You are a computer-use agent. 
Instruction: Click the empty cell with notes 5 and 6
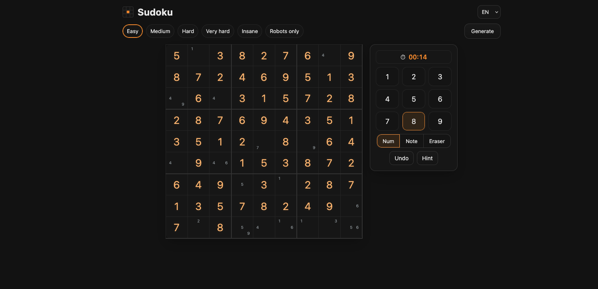click(351, 228)
